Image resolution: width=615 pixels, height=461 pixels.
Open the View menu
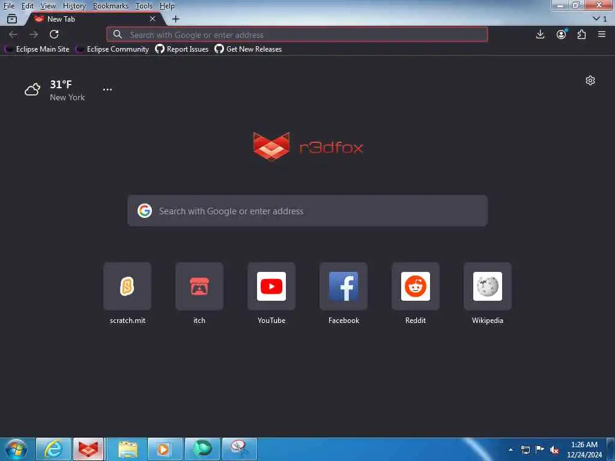point(48,6)
